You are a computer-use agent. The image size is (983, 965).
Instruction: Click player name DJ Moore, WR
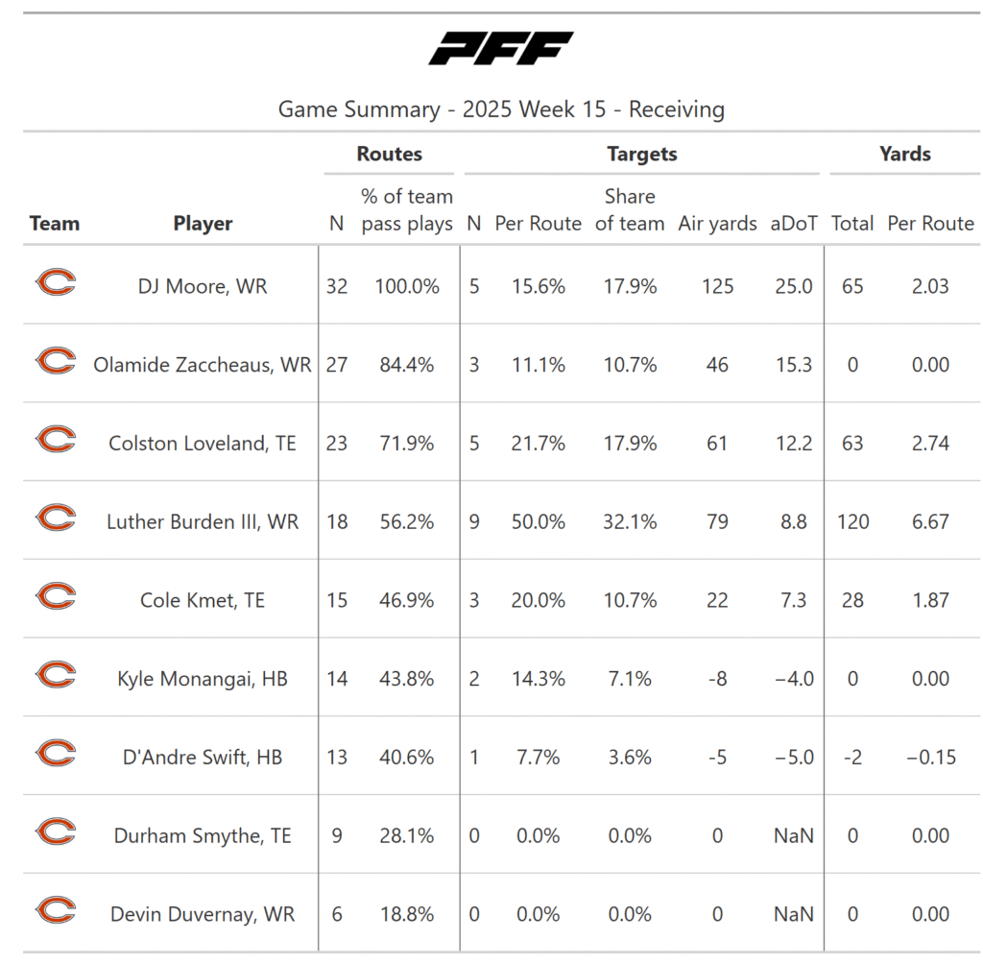coord(203,286)
